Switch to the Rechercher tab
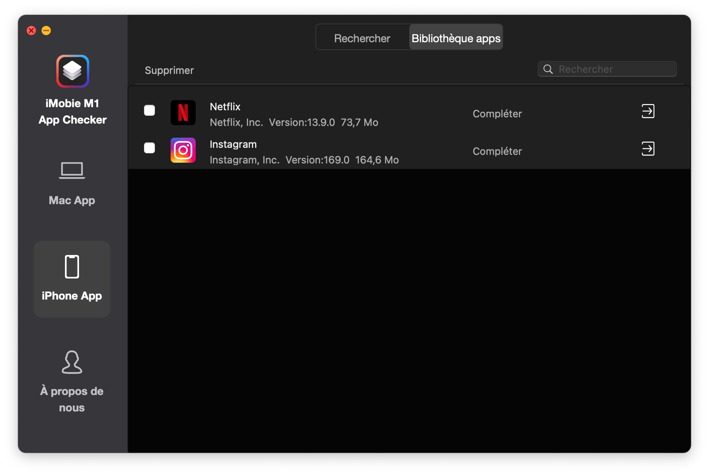Screen dimensions: 709x474 click(362, 38)
